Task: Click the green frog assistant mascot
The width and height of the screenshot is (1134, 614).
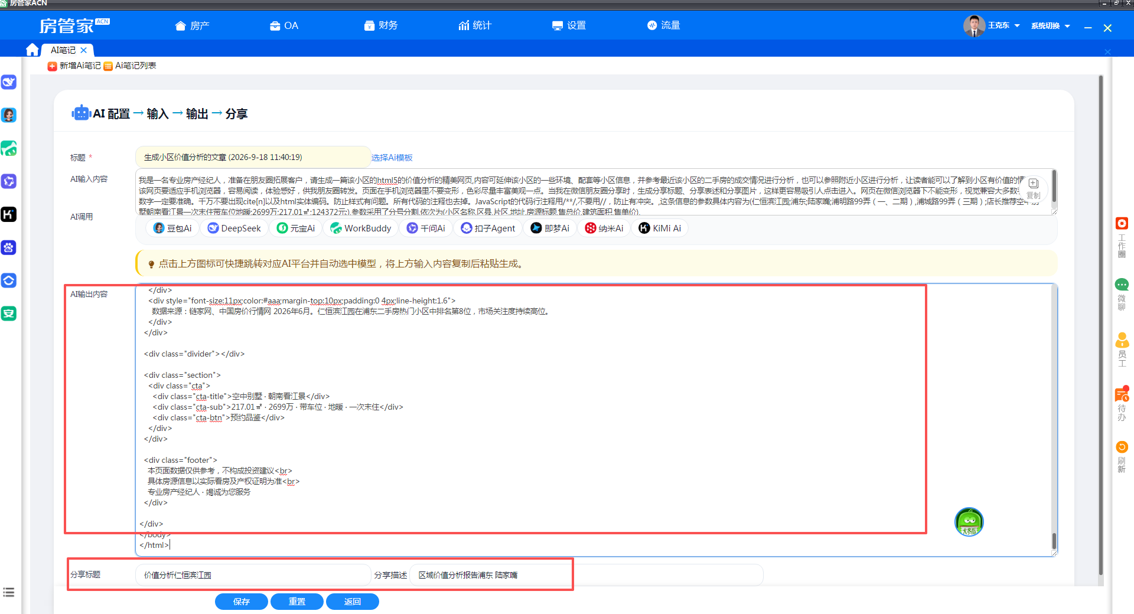Action: point(969,522)
